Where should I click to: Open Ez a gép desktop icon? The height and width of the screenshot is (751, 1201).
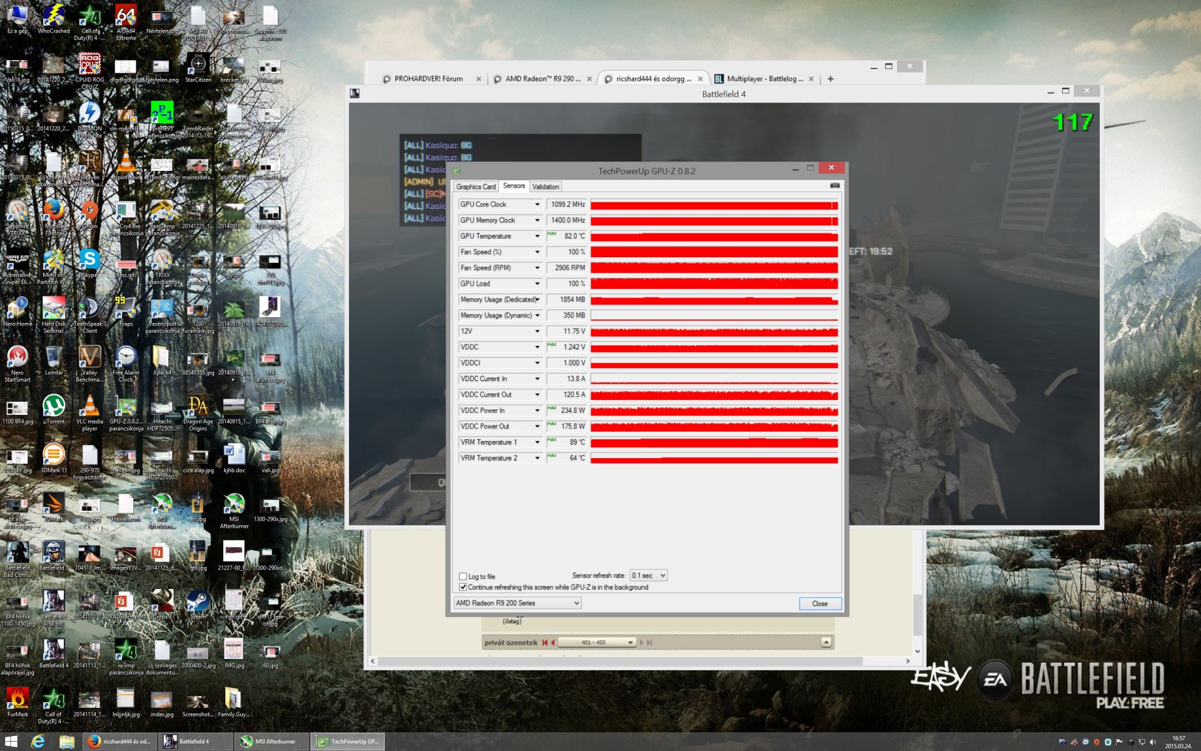[x=18, y=19]
